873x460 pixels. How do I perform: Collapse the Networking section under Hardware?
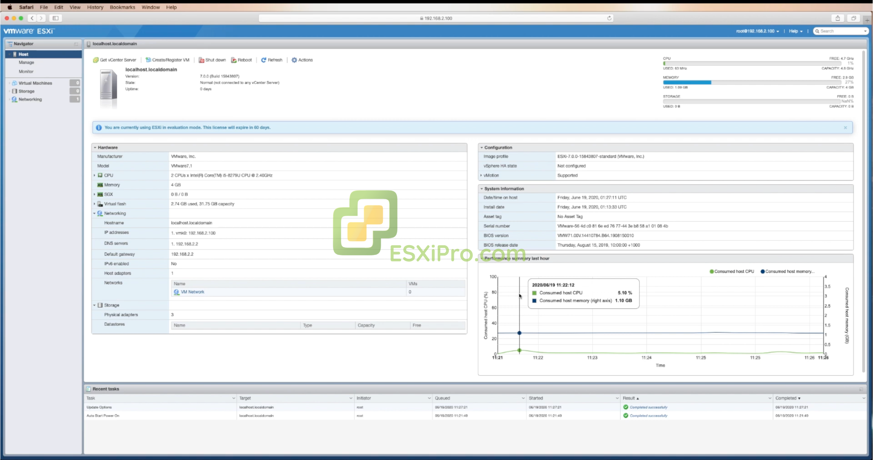point(95,213)
